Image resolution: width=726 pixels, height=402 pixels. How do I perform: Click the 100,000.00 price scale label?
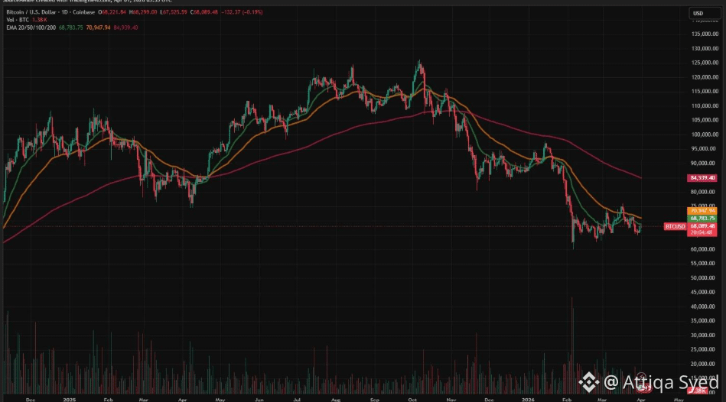point(705,135)
